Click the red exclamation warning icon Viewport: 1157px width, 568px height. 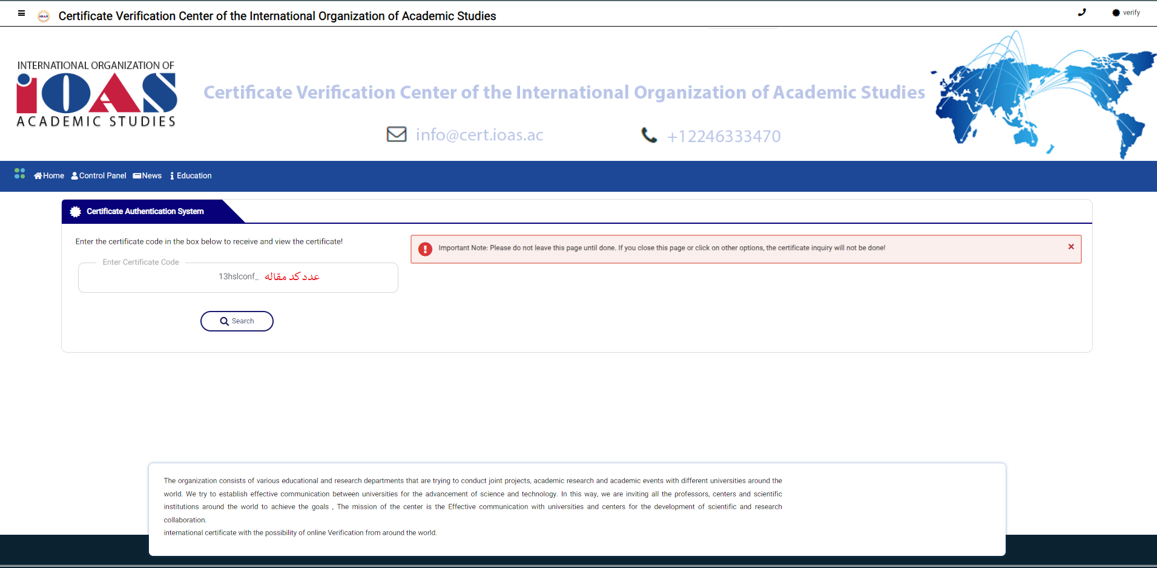[x=425, y=249]
